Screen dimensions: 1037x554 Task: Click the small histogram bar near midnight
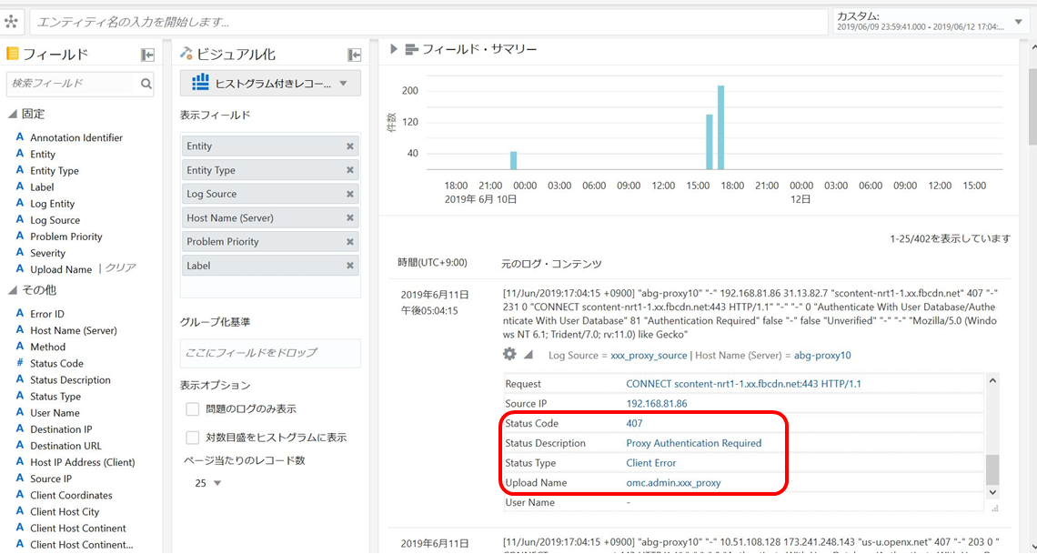point(513,161)
